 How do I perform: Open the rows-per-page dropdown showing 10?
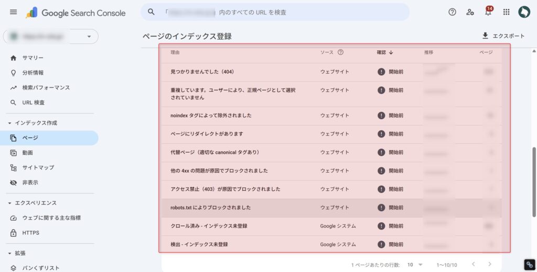pos(415,265)
